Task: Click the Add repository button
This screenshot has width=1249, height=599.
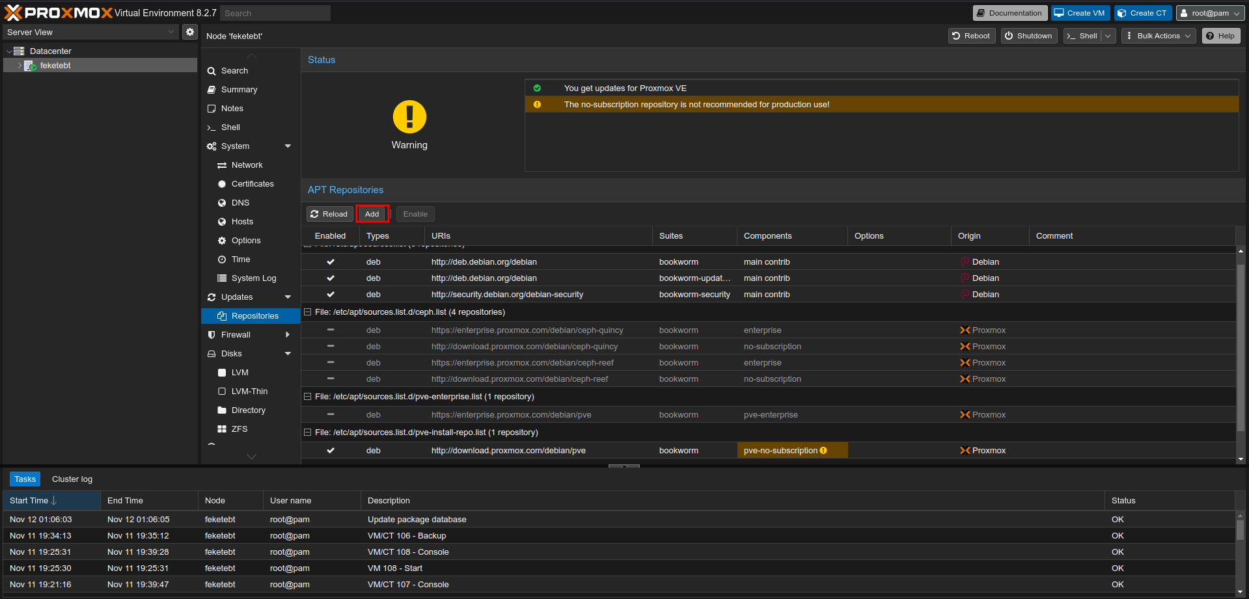Action: pyautogui.click(x=372, y=214)
